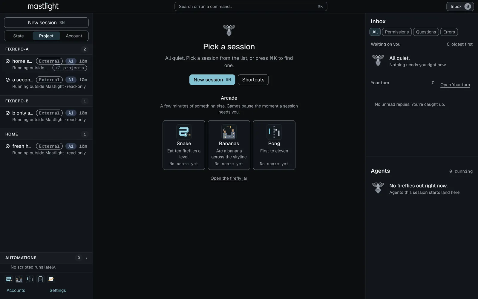Group sessions by State
The image size is (478, 299).
[19, 36]
